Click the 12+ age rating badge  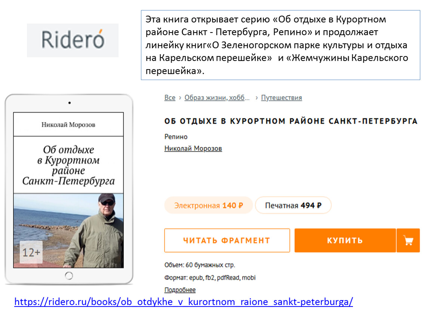[31, 252]
